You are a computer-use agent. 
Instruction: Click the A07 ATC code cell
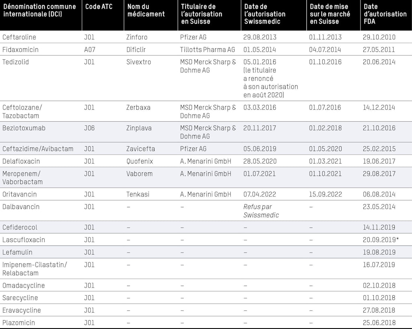[x=89, y=50]
